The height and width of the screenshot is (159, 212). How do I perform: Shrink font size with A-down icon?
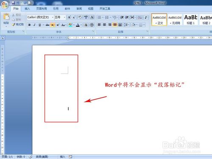[x=74, y=17]
